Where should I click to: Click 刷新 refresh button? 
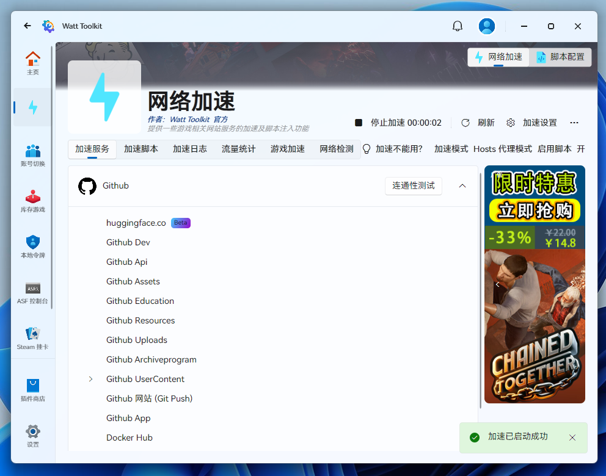pyautogui.click(x=478, y=123)
